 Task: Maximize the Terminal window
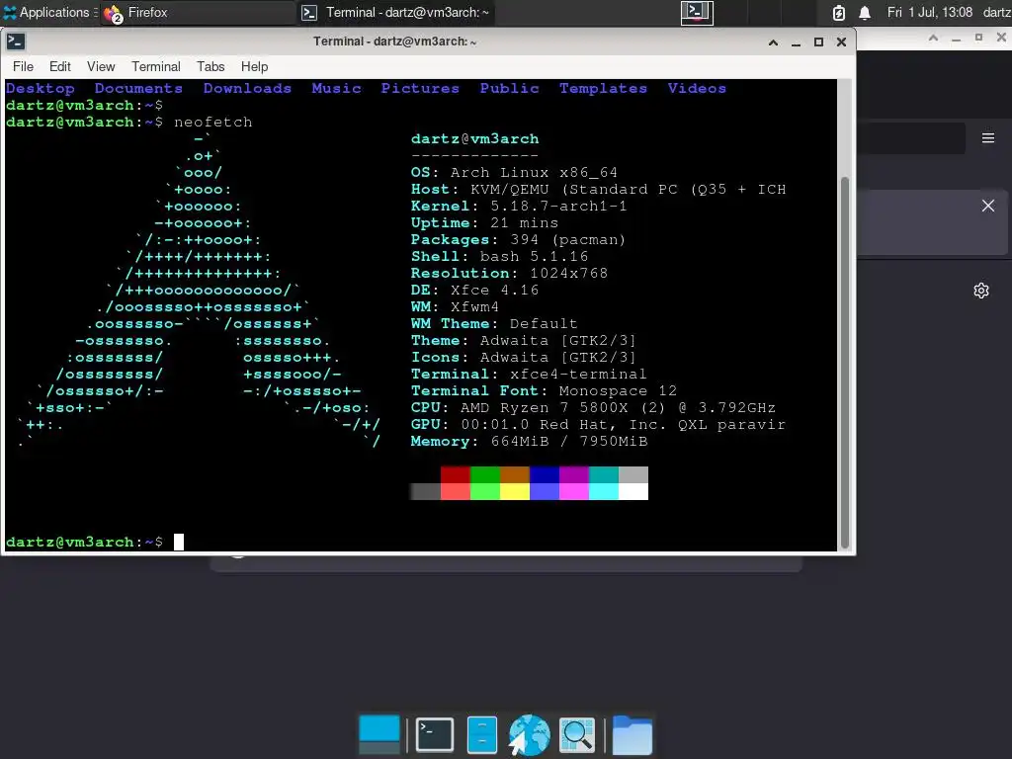pos(818,42)
